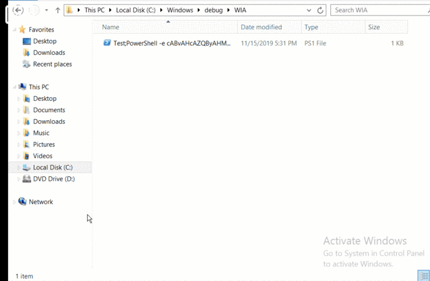430x281 pixels.
Task: Click the folder icon in address bar
Action: 69,11
